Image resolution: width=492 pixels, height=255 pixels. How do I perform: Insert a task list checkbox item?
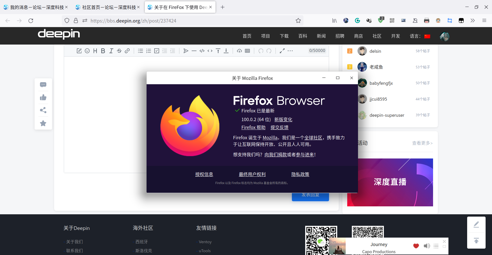coord(157,51)
